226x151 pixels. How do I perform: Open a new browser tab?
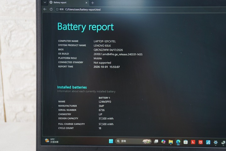pos(93,3)
